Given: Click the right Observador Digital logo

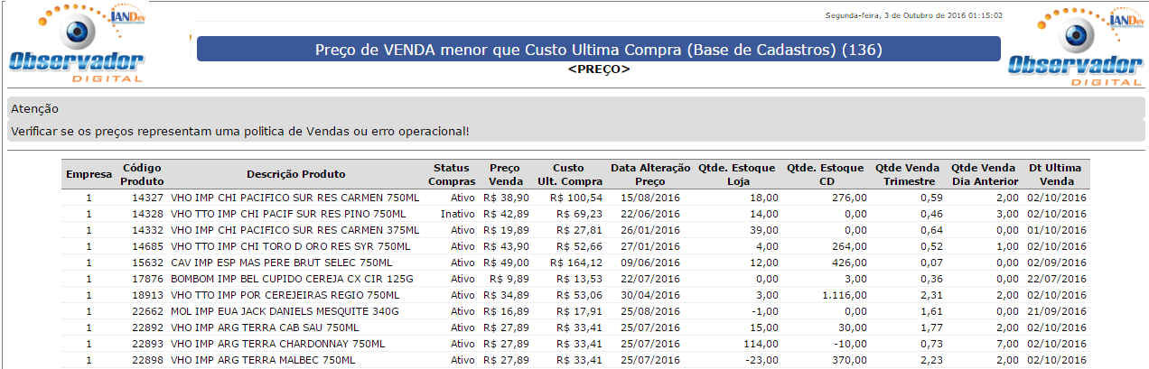Looking at the screenshot, I should click(1076, 46).
